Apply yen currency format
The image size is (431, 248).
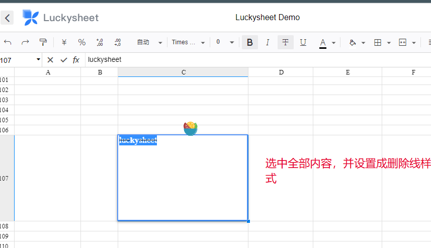pyautogui.click(x=64, y=42)
